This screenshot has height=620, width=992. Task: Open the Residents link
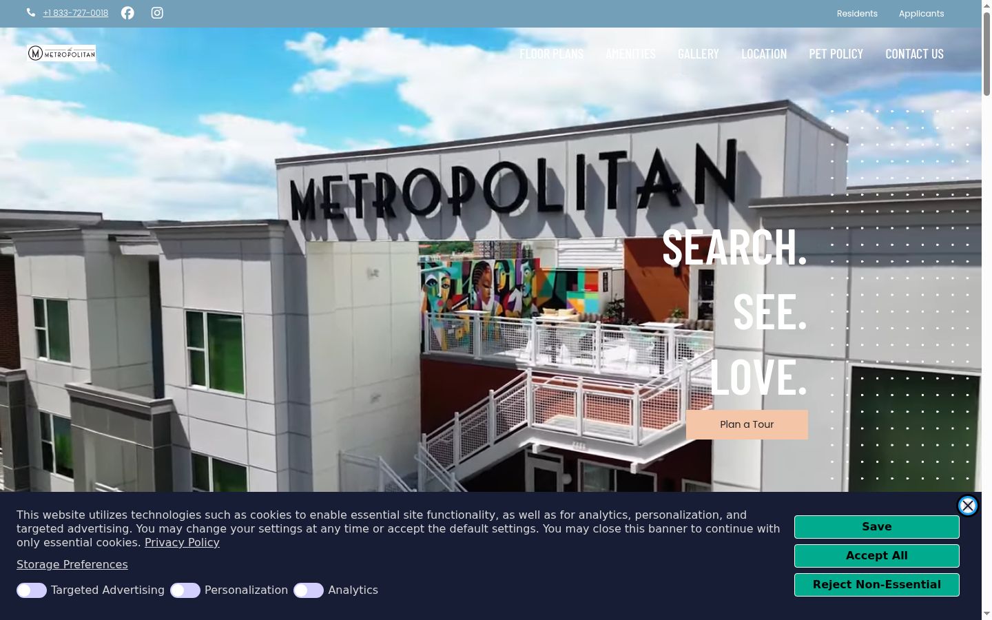pyautogui.click(x=857, y=14)
